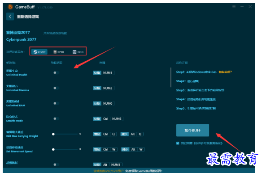Click the Ctrl key for Stealth Mode hotkey
The width and height of the screenshot is (262, 173).
(105, 119)
